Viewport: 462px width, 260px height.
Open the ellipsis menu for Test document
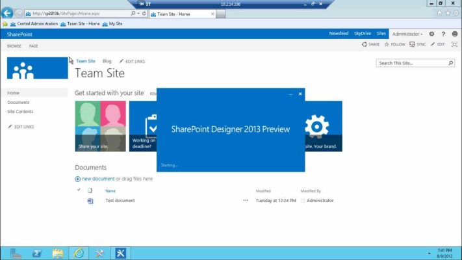point(246,200)
